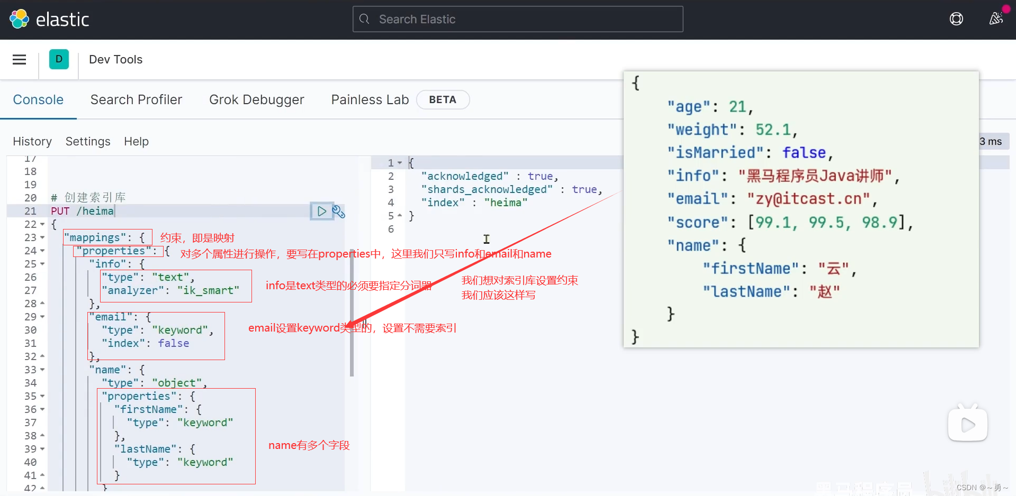Collapse the properties fold at line 24
The height and width of the screenshot is (496, 1016).
click(42, 251)
